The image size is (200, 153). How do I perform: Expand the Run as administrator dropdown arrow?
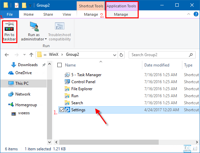coord(46,39)
